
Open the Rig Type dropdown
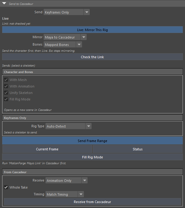point(69,126)
